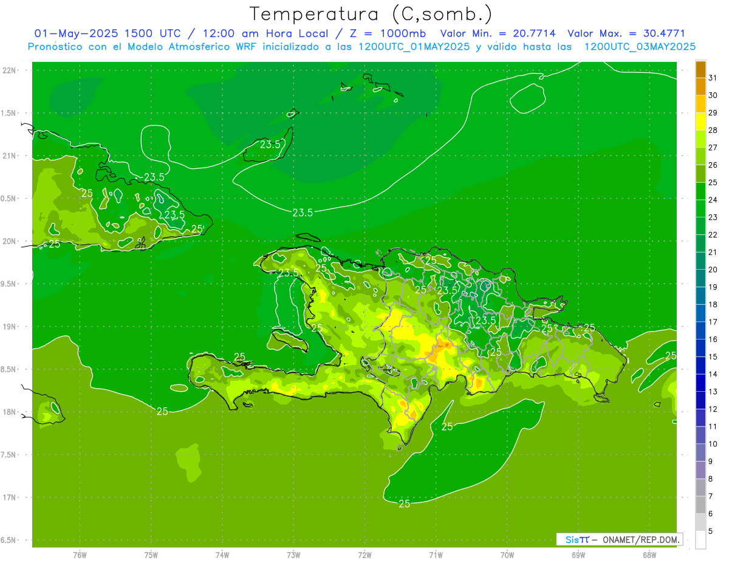Click the 30 label on the color scale
The height and width of the screenshot is (563, 729).
(713, 95)
